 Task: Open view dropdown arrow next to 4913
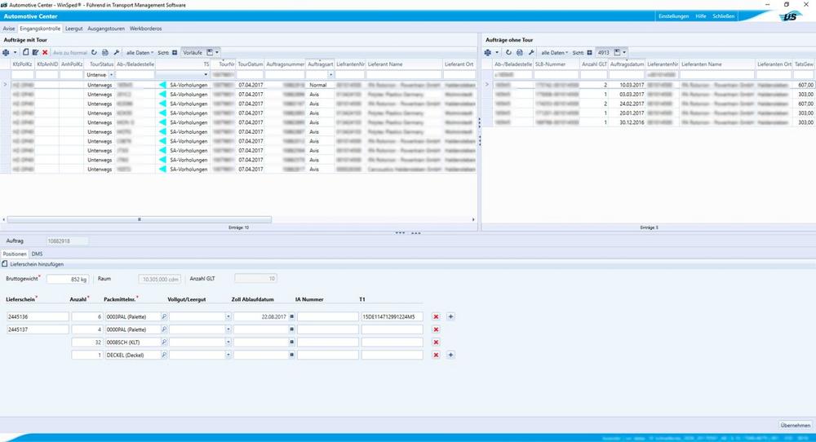point(624,52)
